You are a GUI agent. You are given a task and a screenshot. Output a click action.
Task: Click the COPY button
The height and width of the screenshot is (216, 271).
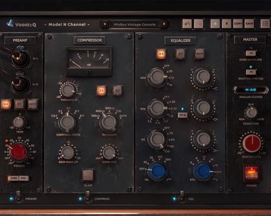238,24
